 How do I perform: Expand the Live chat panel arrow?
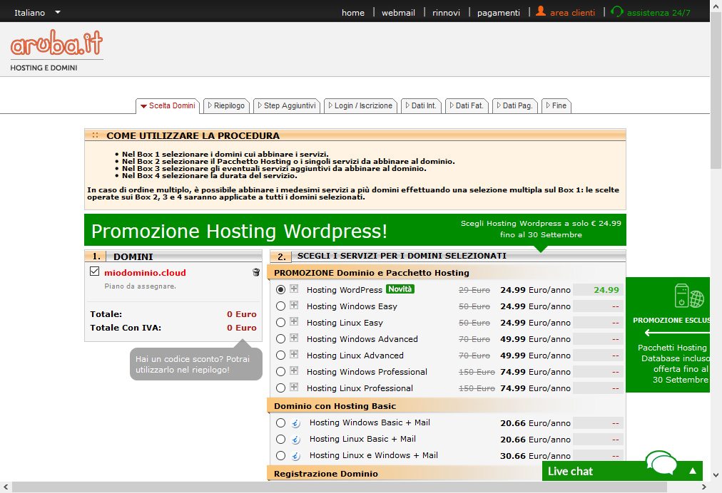692,471
